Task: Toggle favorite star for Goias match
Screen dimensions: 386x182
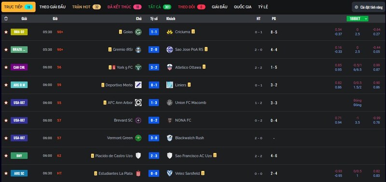Action: 6,32
